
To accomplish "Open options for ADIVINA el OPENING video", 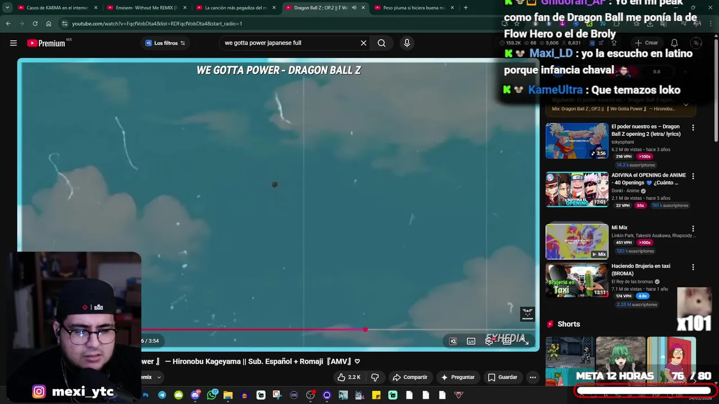I will pyautogui.click(x=693, y=176).
